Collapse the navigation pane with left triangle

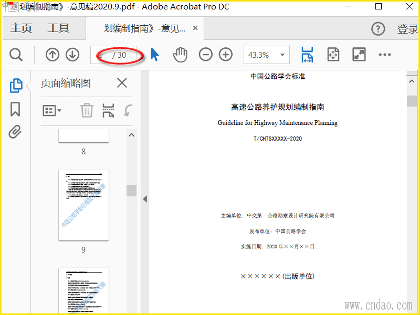[145, 199]
